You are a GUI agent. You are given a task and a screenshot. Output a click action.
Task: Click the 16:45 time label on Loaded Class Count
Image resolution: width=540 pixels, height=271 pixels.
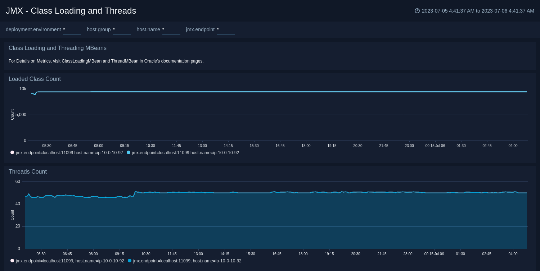[280, 146]
